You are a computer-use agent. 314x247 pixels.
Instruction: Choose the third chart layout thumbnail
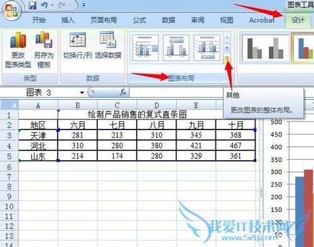point(207,48)
